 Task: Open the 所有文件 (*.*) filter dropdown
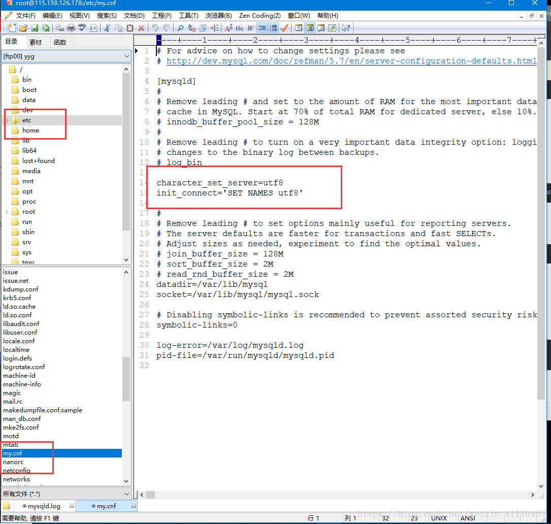[67, 494]
